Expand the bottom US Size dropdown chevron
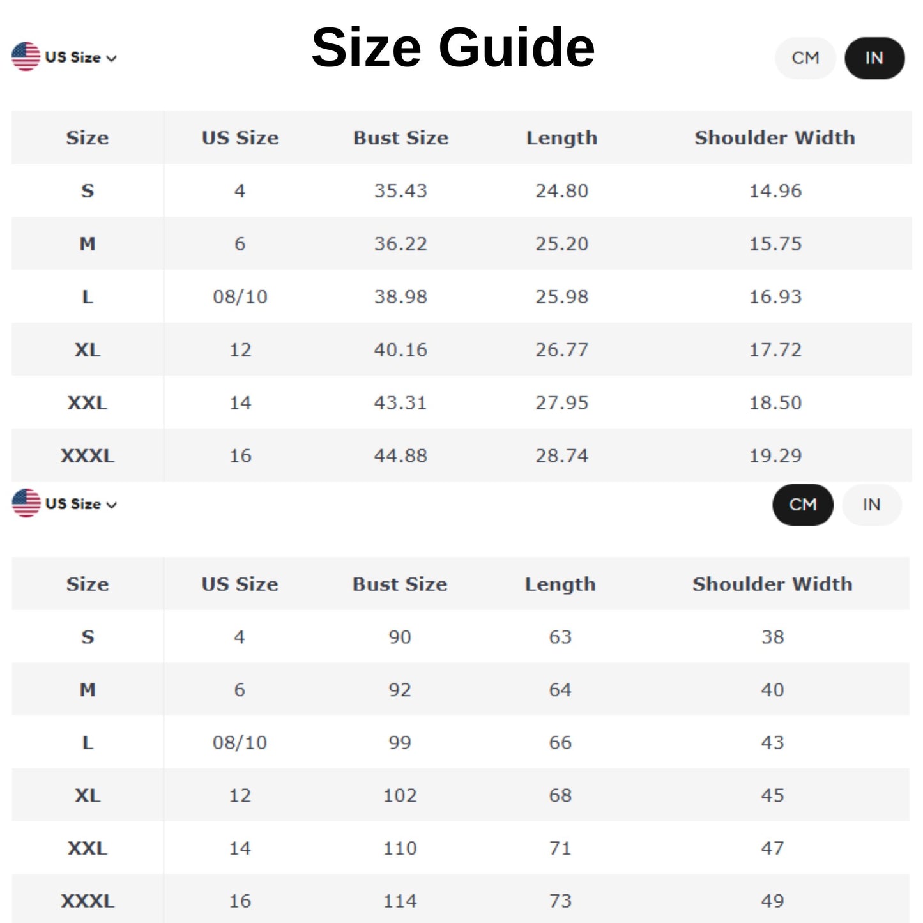 point(112,505)
